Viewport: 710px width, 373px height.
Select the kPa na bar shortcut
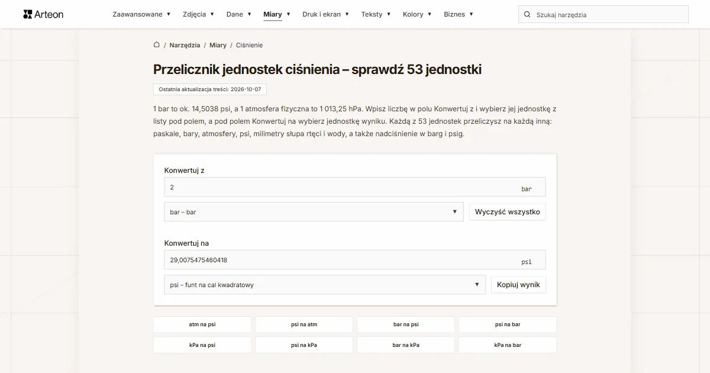[508, 345]
